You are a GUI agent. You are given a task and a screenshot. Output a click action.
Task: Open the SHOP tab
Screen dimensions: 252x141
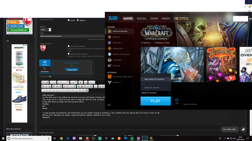click(154, 18)
